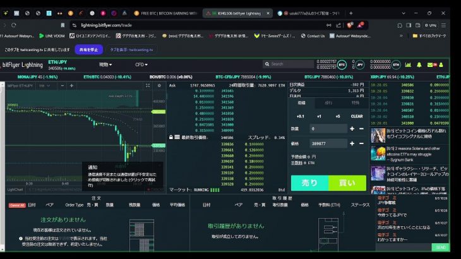The width and height of the screenshot is (461, 259).
Task: Open the green mail envelope icon
Action: click(x=430, y=64)
